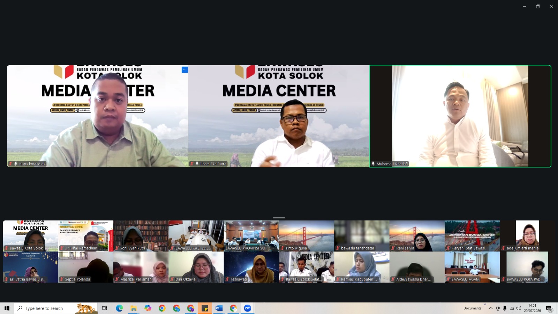
Task: Click the taskbar clock showing 14:51
Action: (x=532, y=308)
